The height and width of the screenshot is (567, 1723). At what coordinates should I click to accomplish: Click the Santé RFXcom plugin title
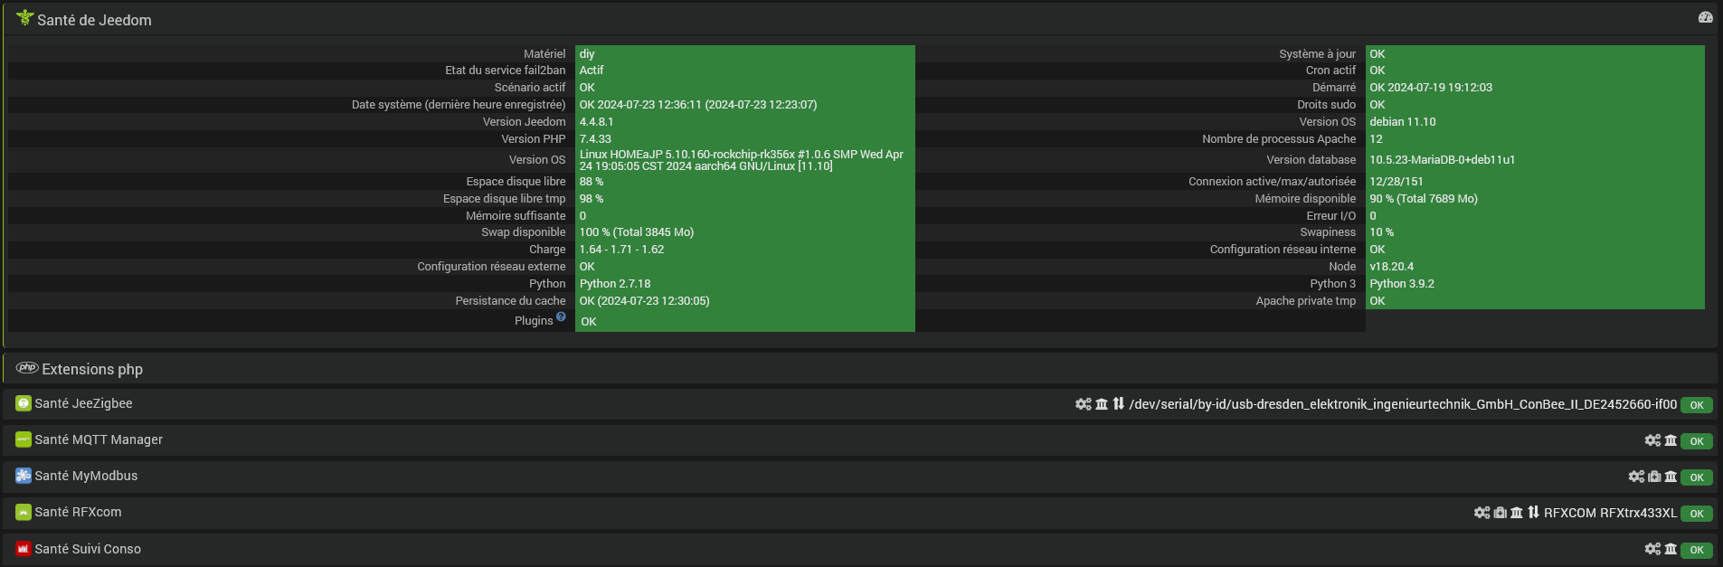(x=78, y=512)
